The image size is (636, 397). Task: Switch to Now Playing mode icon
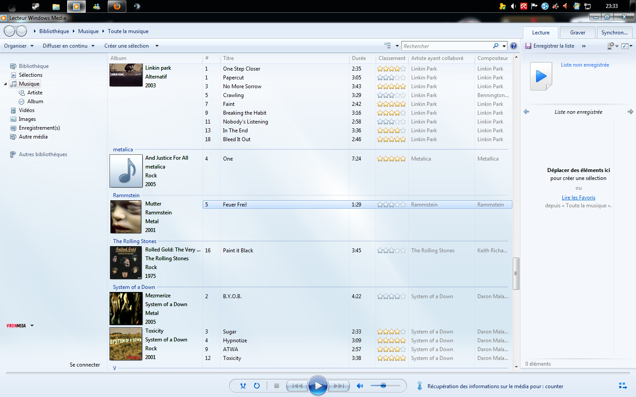pos(623,386)
